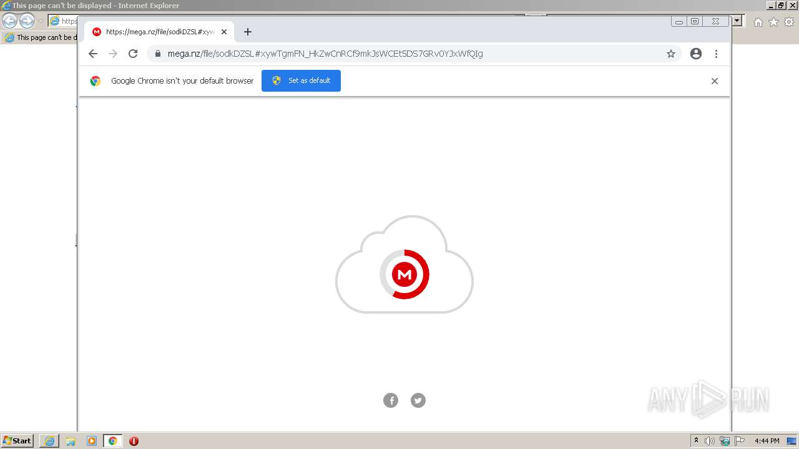Click the MEGA loading logo
Viewport: 799px width, 449px height.
pyautogui.click(x=404, y=274)
